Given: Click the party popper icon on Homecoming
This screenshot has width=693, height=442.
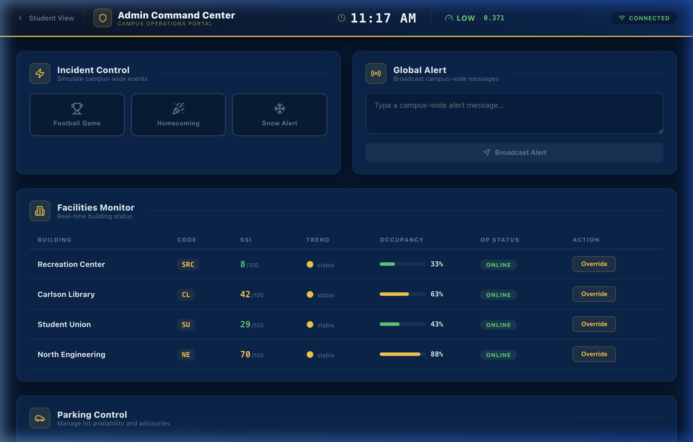Looking at the screenshot, I should pos(178,109).
